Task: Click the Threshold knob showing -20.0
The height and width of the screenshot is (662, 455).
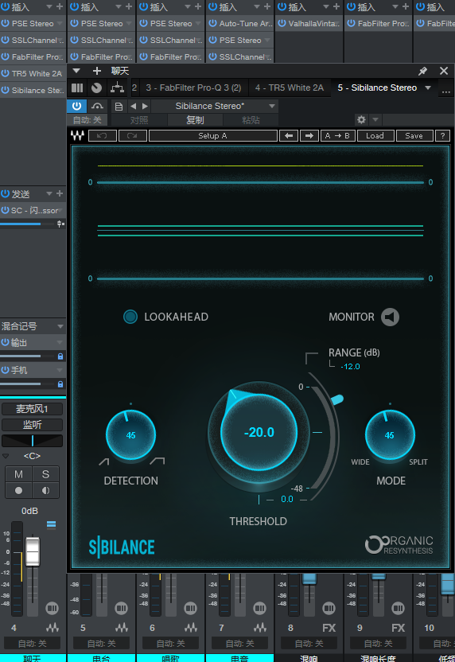Action: pyautogui.click(x=259, y=432)
